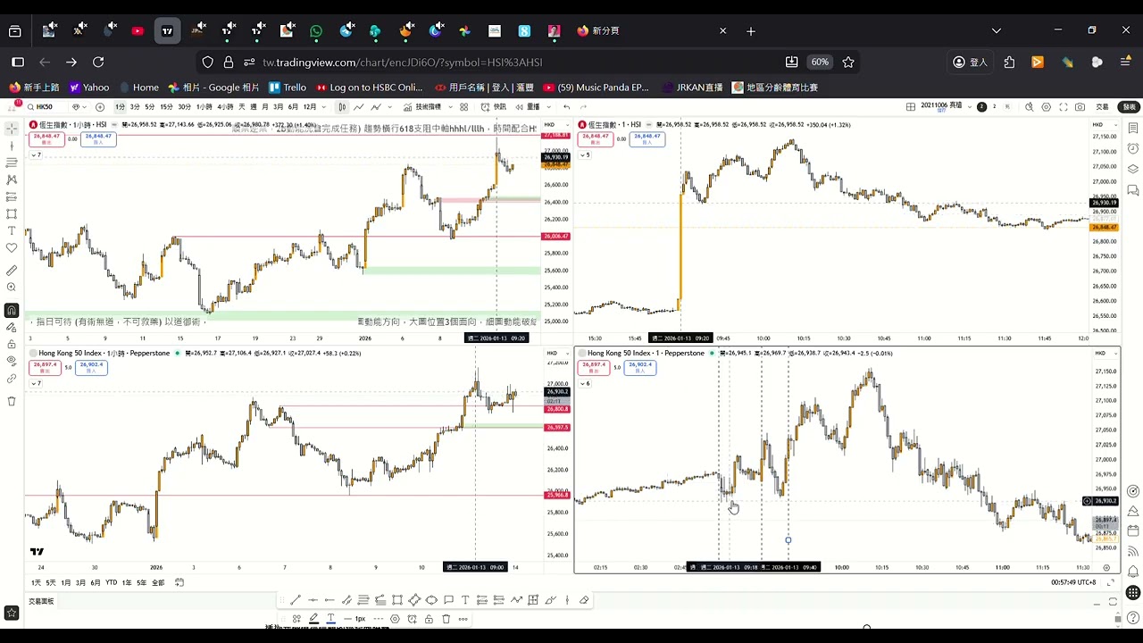The width and height of the screenshot is (1143, 643).
Task: Click the 交易 trade button
Action: tap(1102, 106)
